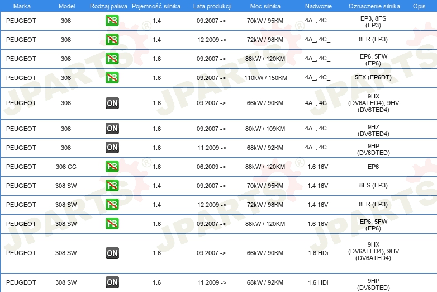437x292 pixels.
Task: Select the EP3, 8FS (EP3) engine cell
Action: click(373, 22)
